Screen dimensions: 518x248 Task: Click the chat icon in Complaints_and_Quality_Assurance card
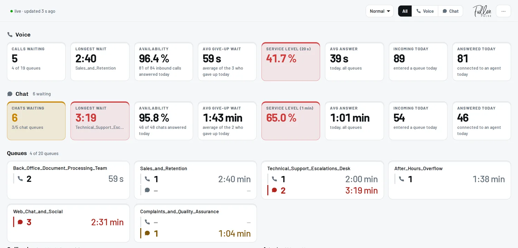point(147,233)
